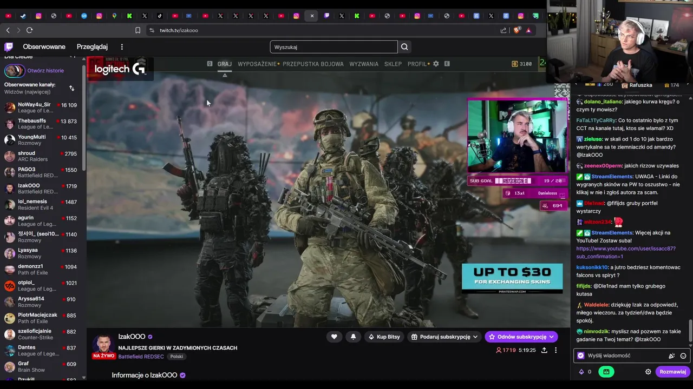The width and height of the screenshot is (693, 389).
Task: Click the Otwórz historie link
Action: pyautogui.click(x=45, y=71)
